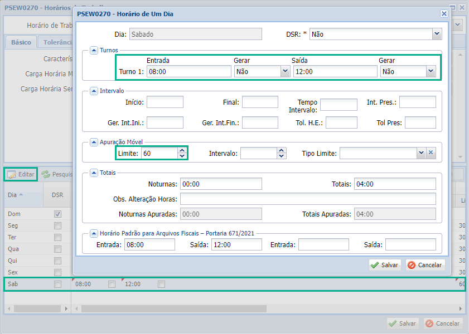This screenshot has height=334, width=469.
Task: Click the Editar toolbar button
Action: [x=21, y=174]
